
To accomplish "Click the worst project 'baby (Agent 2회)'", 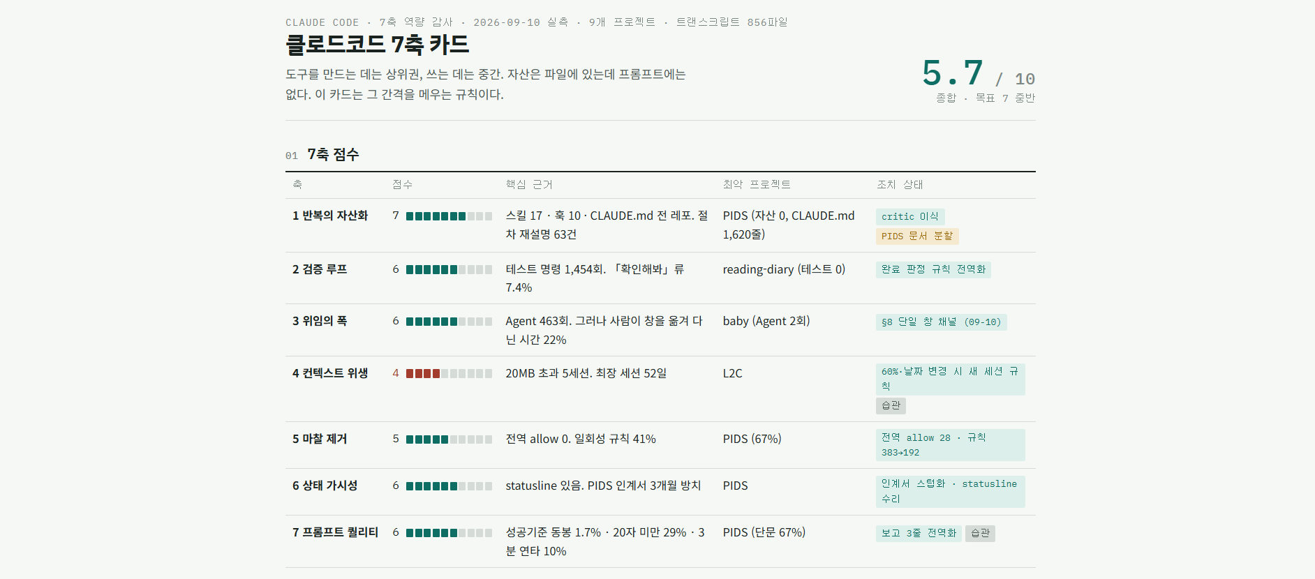I will 766,322.
